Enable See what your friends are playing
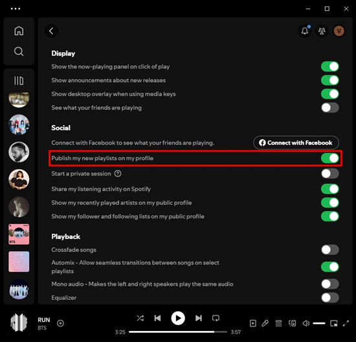The width and height of the screenshot is (356, 342). tap(330, 108)
